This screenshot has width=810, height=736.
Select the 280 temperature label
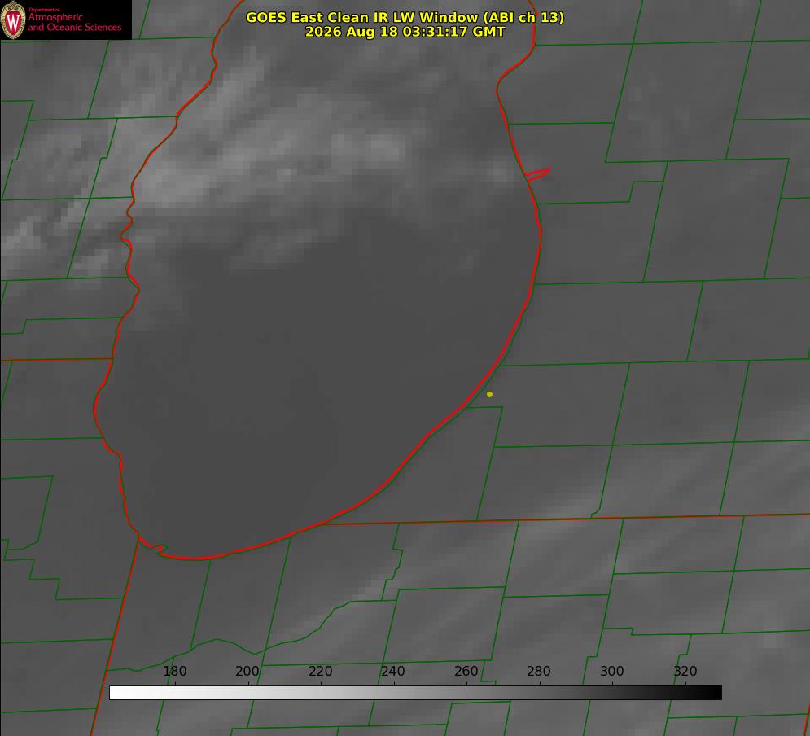point(539,671)
